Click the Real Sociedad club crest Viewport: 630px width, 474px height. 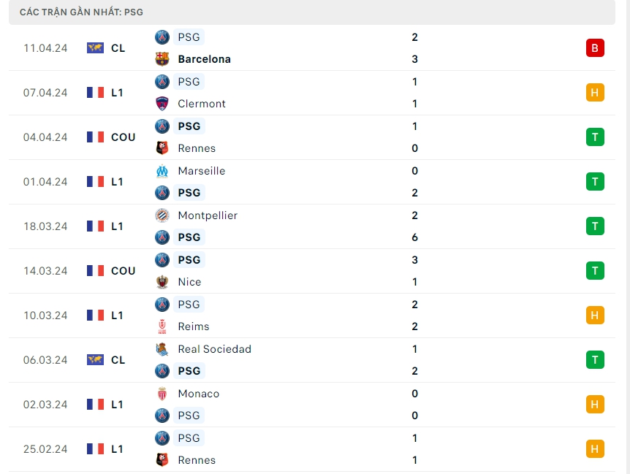pyautogui.click(x=162, y=349)
